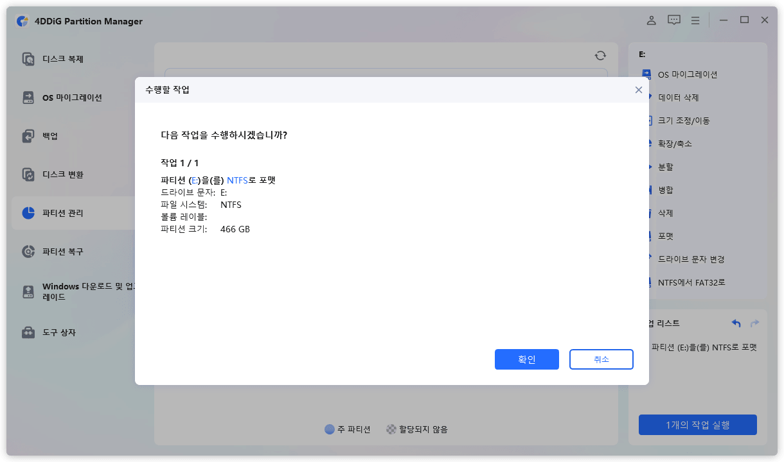Undo using the blue back arrow in 작업 리스트
The width and height of the screenshot is (784, 462).
point(735,323)
